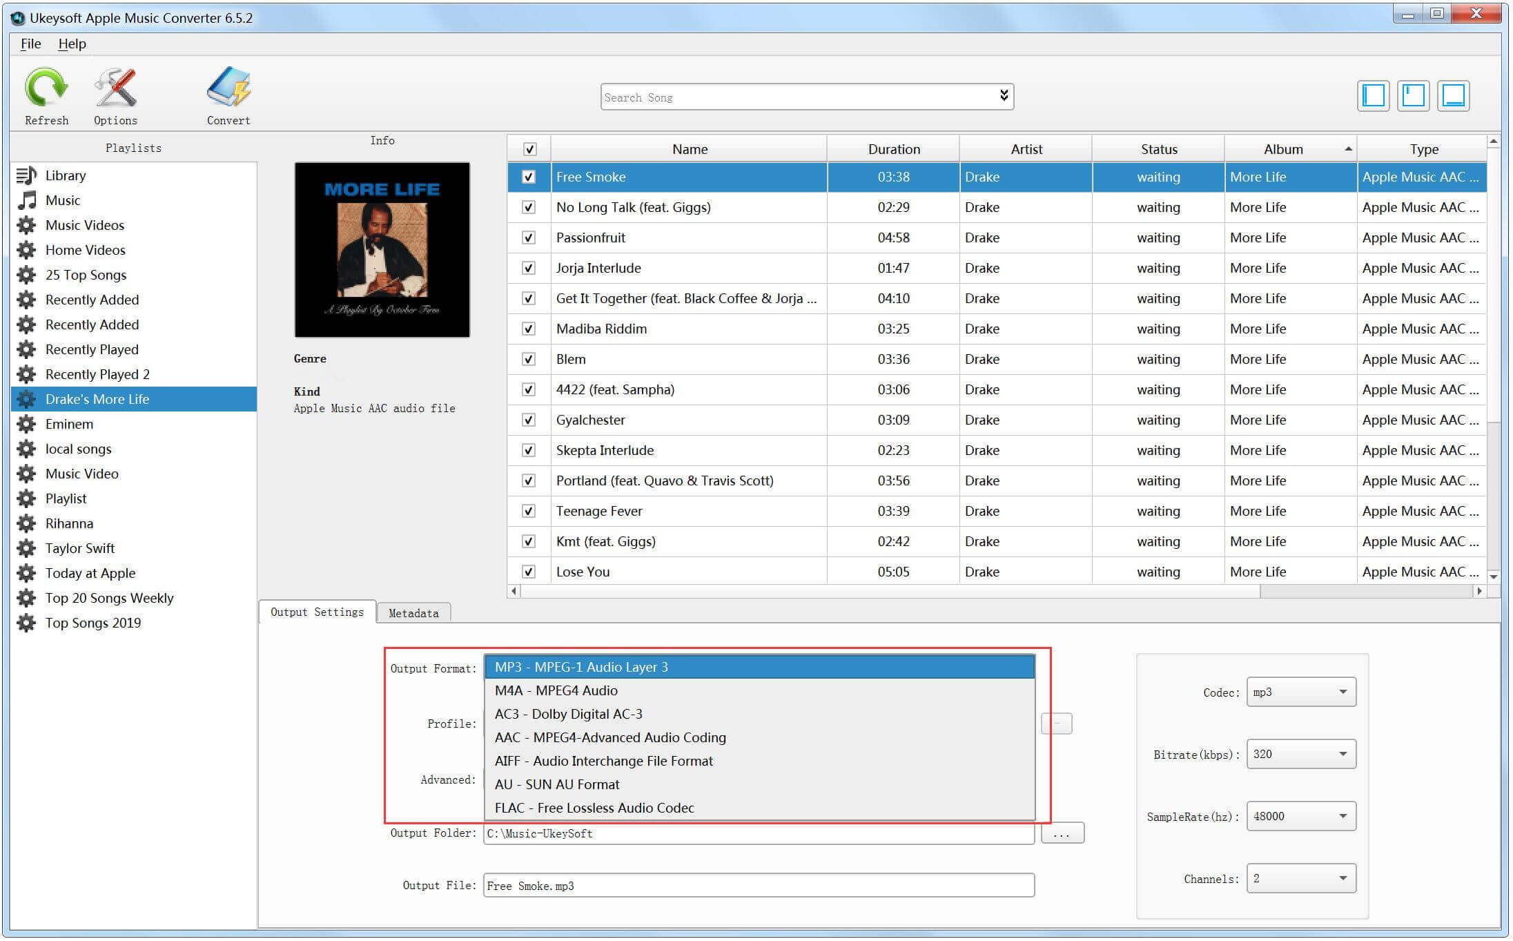Switch to the Metadata tab

[x=413, y=612]
